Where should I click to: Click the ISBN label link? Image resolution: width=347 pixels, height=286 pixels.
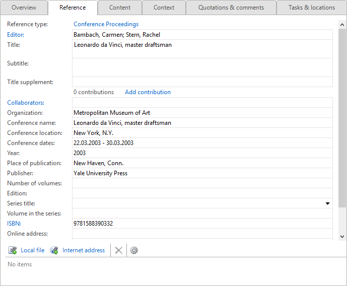tap(14, 224)
